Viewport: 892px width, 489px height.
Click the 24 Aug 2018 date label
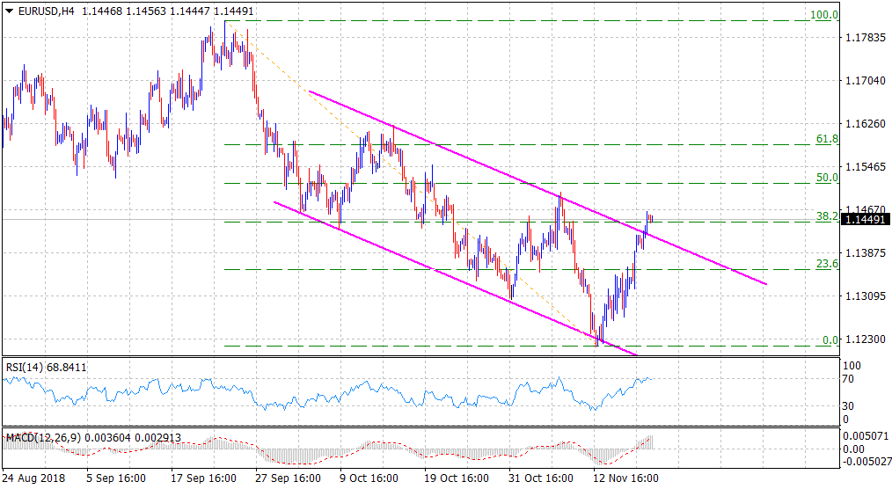click(33, 478)
